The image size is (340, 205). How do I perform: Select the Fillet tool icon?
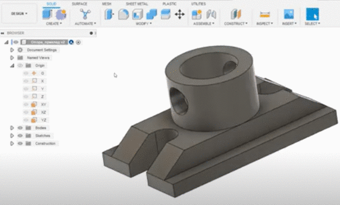click(123, 14)
